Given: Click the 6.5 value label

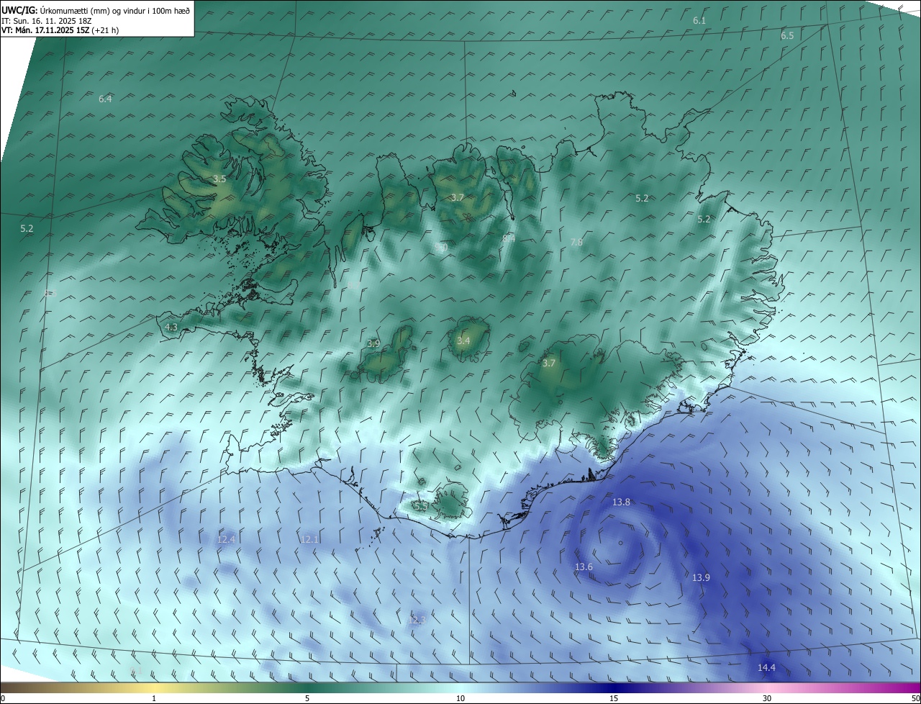Looking at the screenshot, I should point(787,35).
